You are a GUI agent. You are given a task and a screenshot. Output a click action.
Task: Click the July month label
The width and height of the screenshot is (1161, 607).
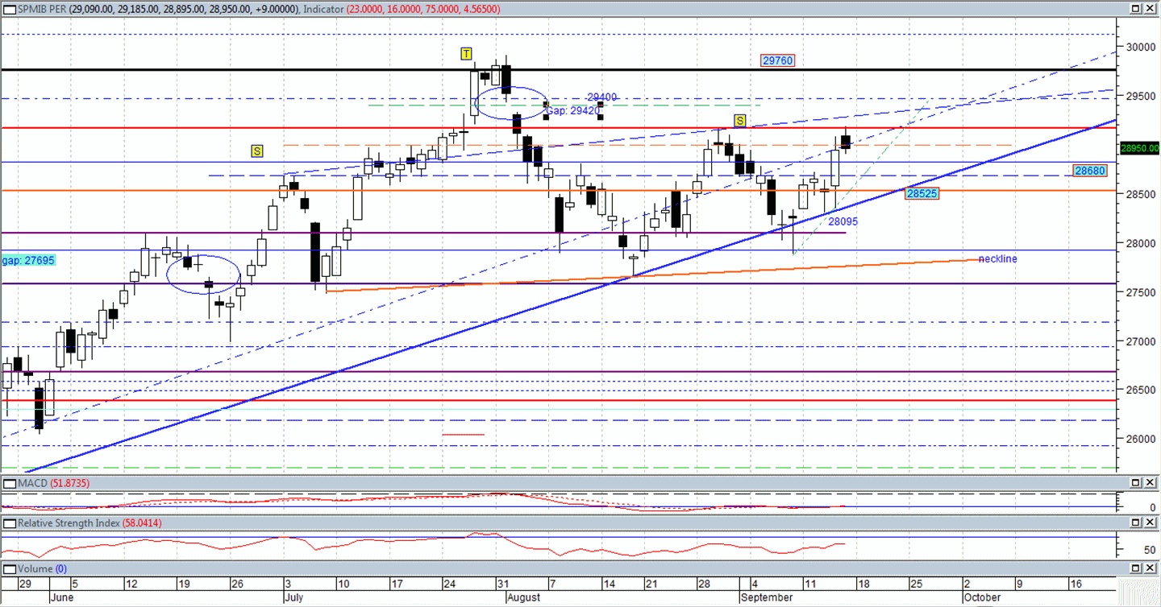[x=295, y=598]
